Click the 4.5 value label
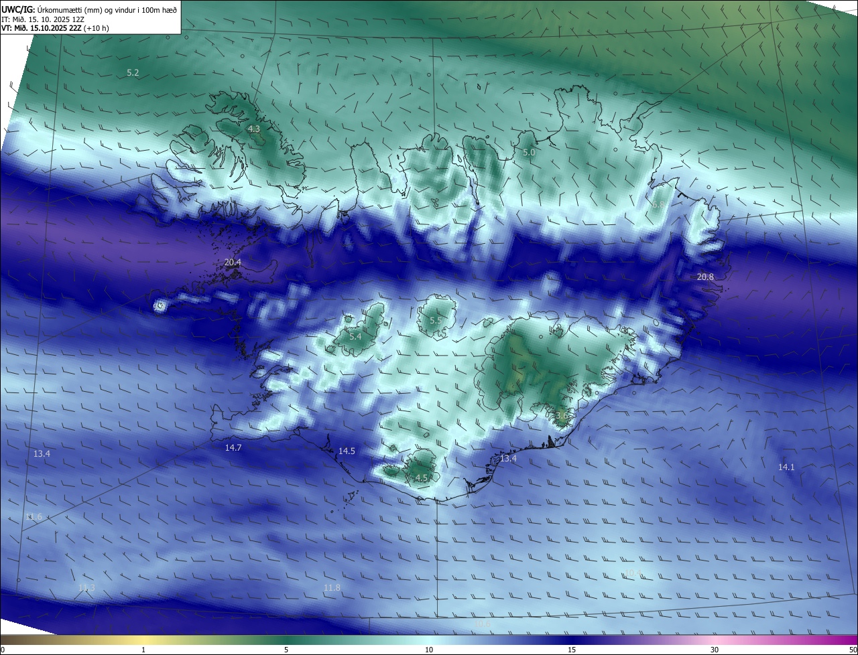Viewport: 858px width, 655px height. pos(421,478)
